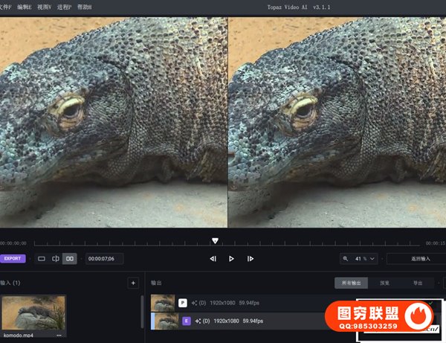Switch to 导出 tab

pyautogui.click(x=418, y=283)
